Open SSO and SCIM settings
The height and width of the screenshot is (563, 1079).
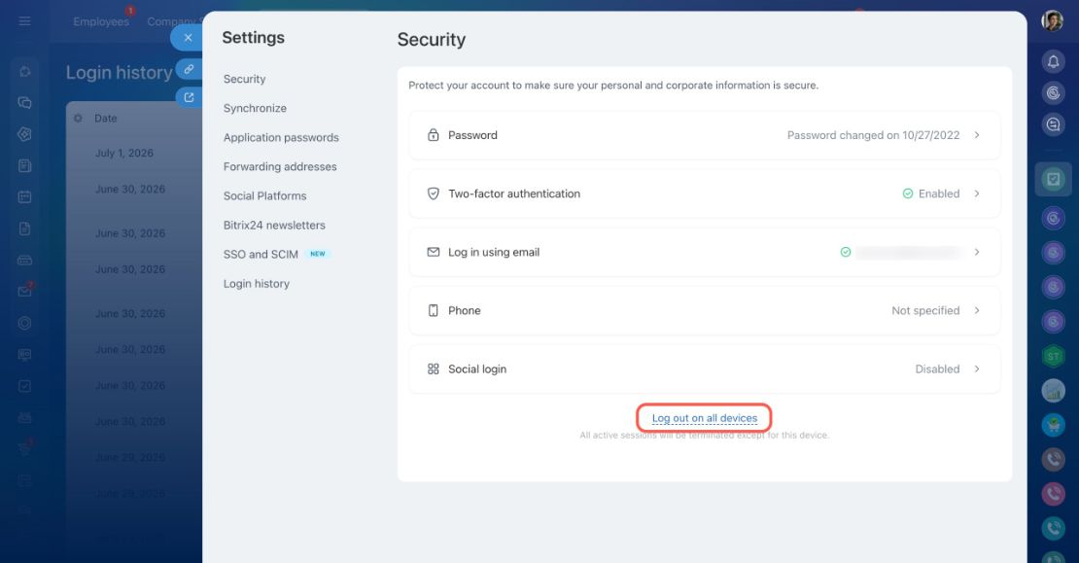(261, 255)
